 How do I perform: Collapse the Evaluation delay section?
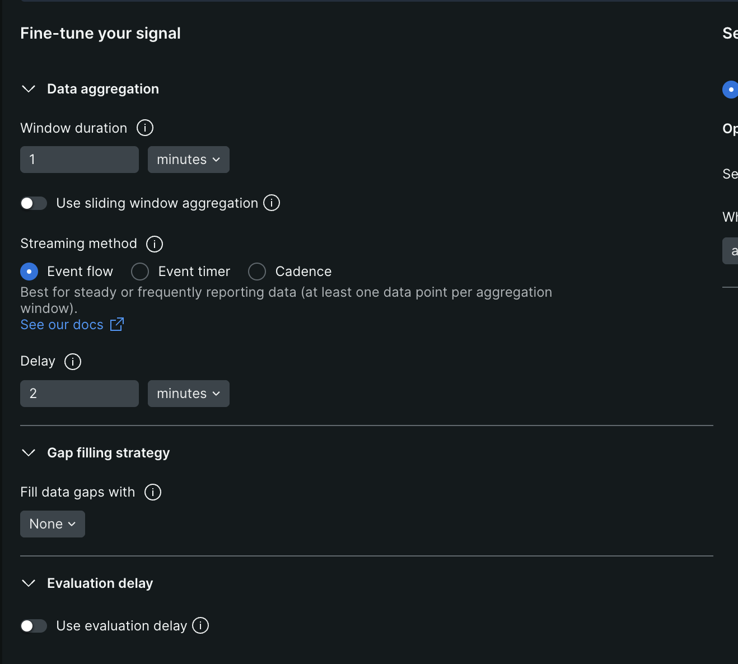click(29, 583)
